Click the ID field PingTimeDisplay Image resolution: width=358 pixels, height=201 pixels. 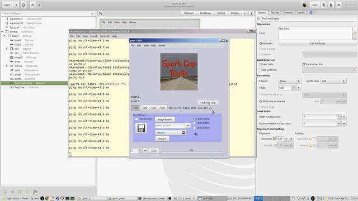pos(309,18)
